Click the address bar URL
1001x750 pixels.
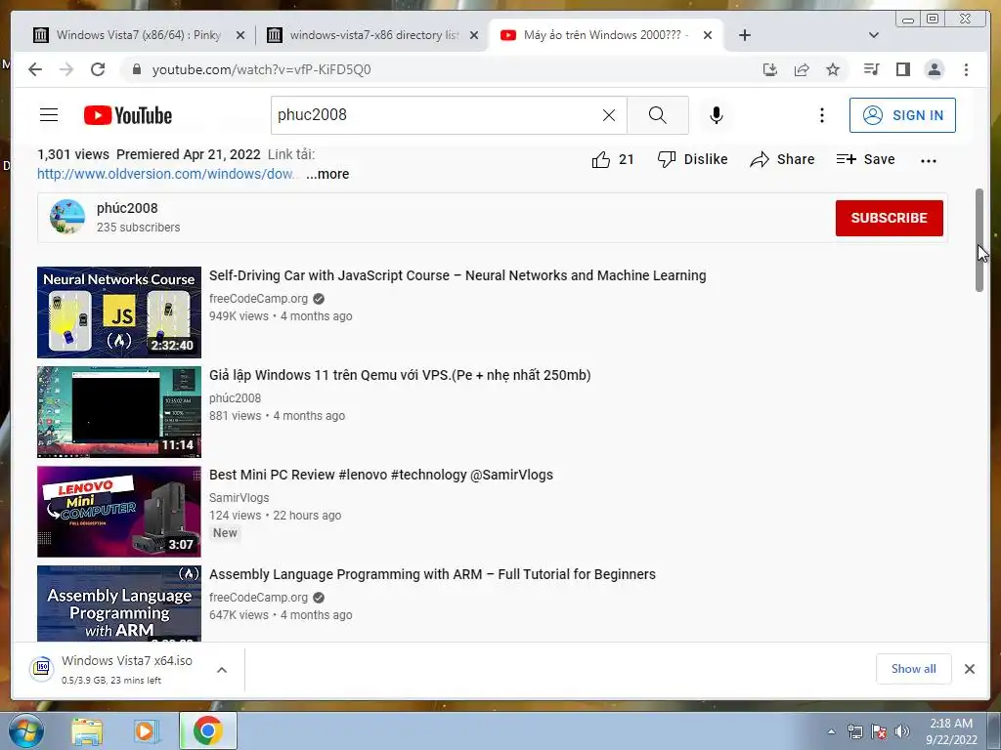point(262,69)
